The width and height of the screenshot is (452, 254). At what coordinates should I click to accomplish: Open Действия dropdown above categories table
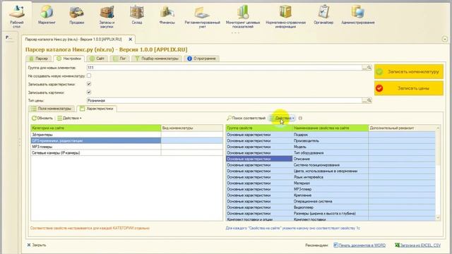click(69, 118)
